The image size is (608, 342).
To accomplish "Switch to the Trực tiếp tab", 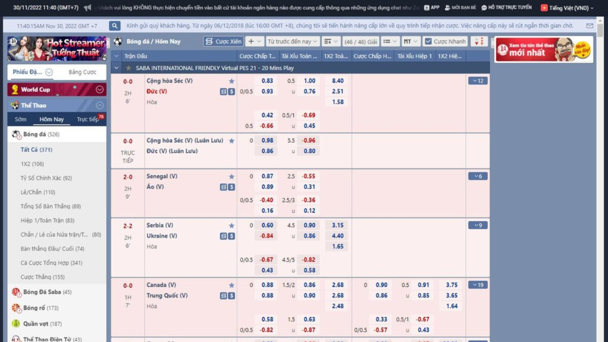I will coord(89,120).
